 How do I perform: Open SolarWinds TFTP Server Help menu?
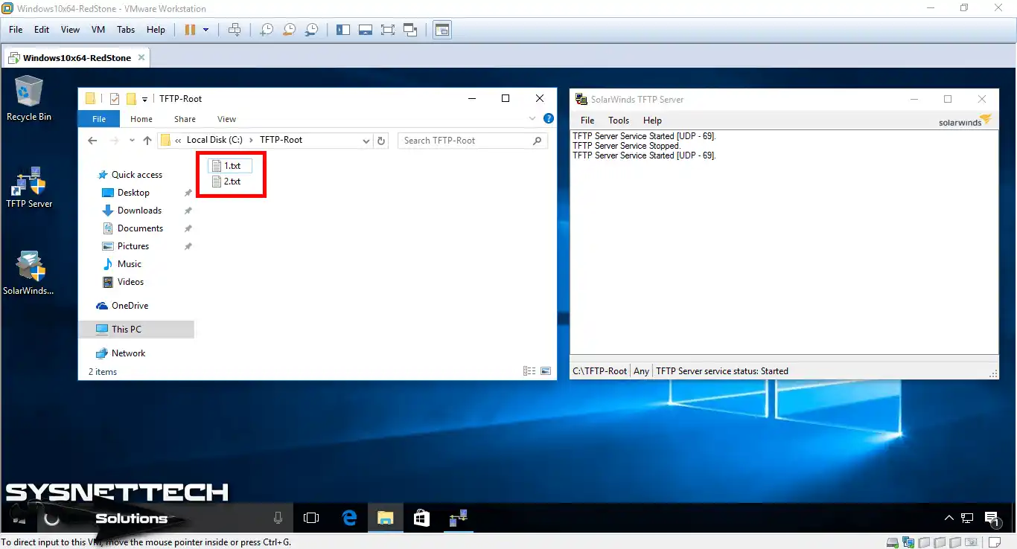[x=652, y=121]
